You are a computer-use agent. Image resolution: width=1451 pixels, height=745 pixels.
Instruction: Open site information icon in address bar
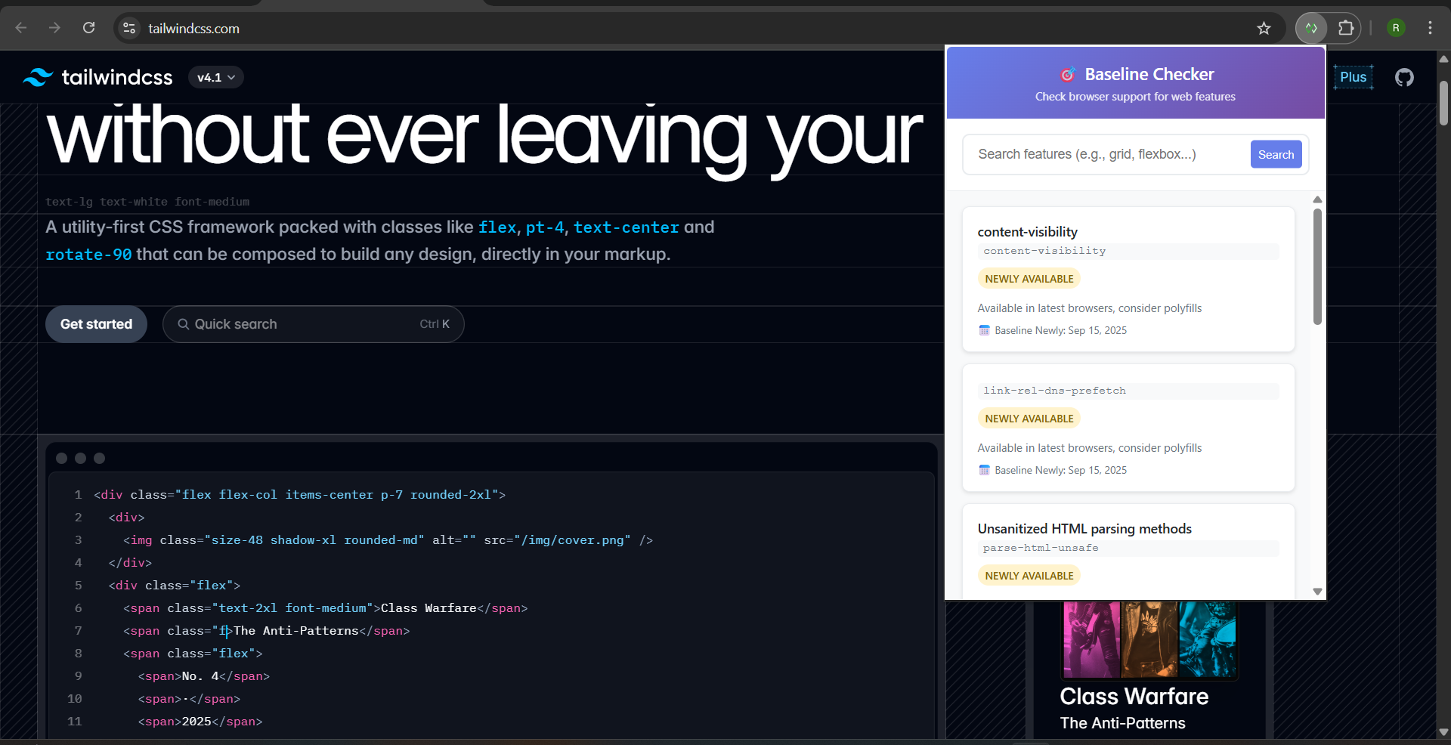(129, 28)
